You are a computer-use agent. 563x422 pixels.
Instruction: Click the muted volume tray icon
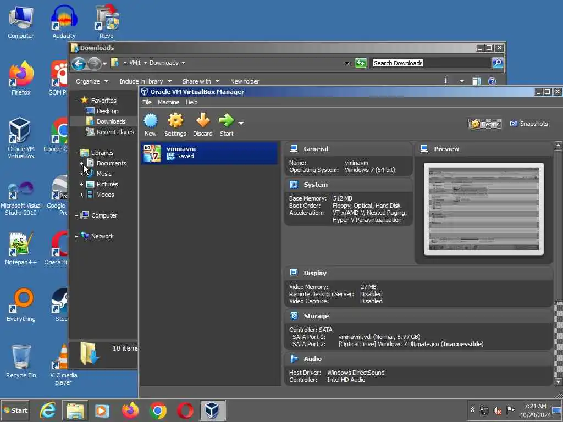point(497,410)
